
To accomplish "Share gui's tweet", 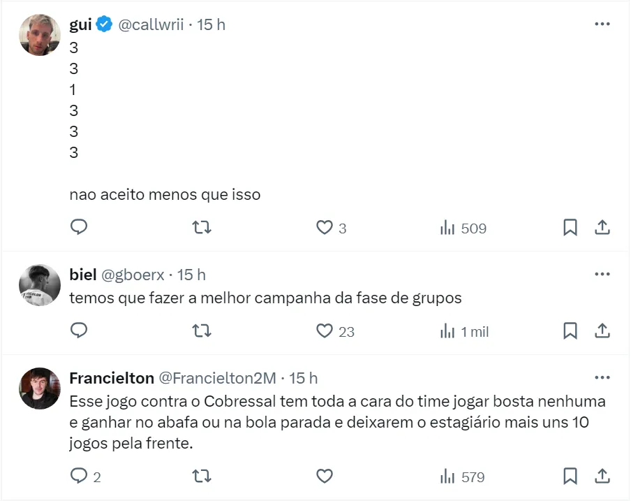I will click(x=602, y=227).
